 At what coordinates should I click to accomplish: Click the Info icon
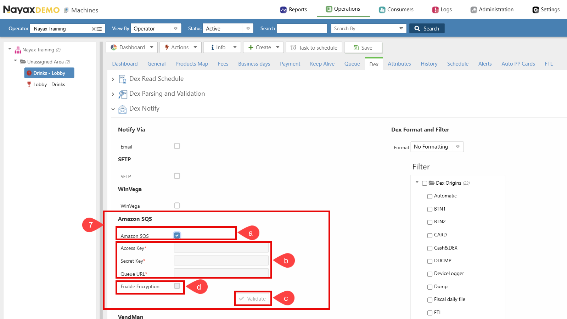(213, 47)
